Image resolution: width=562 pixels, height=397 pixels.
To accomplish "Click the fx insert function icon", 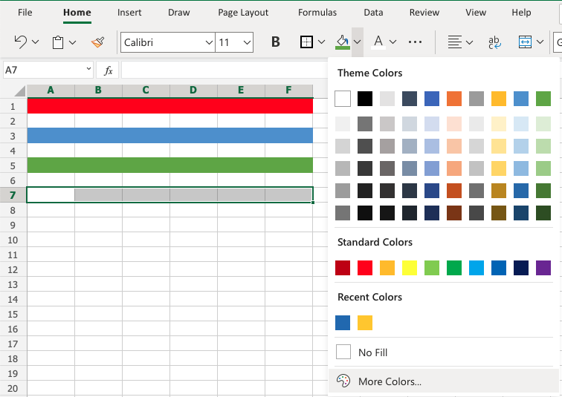I will [x=108, y=70].
